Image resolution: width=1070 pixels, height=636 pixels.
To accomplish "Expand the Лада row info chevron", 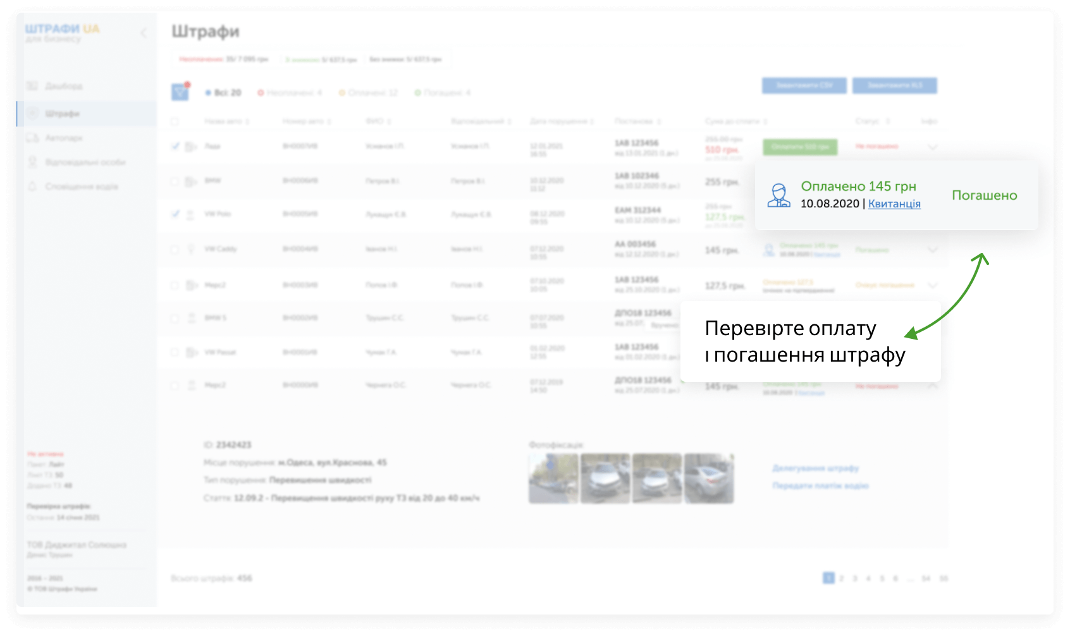I will tap(932, 147).
